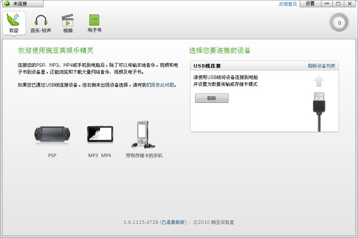Minimize the window
This screenshot has width=358, height=238.
[327, 4]
